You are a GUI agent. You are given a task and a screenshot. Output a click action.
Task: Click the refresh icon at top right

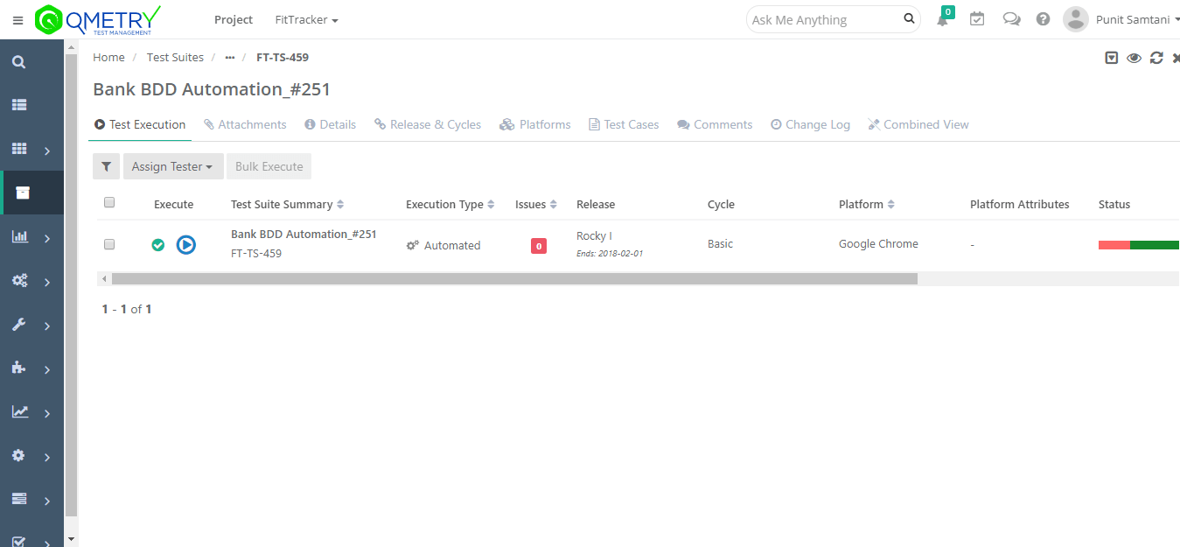coord(1156,57)
